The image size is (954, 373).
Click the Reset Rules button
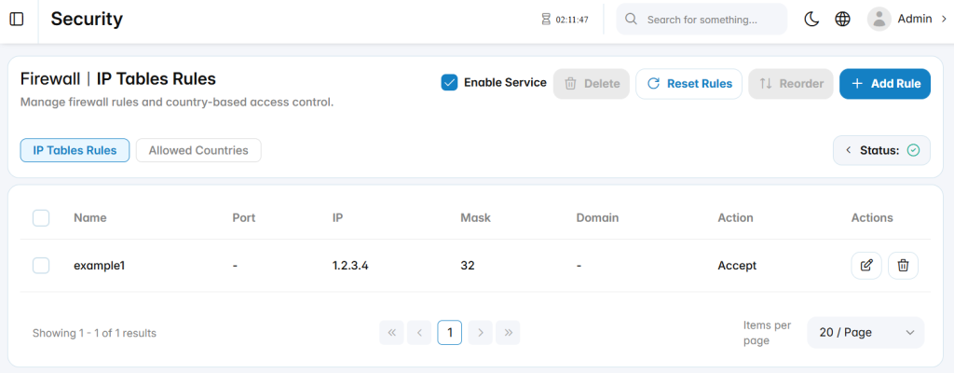pos(688,84)
